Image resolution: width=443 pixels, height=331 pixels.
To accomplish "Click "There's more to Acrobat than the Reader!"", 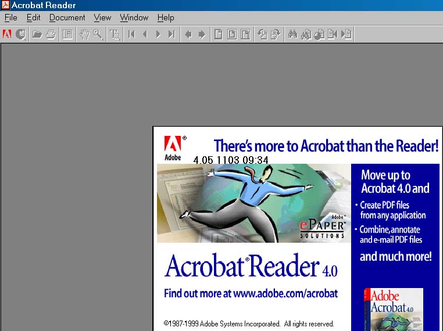I will 326,146.
